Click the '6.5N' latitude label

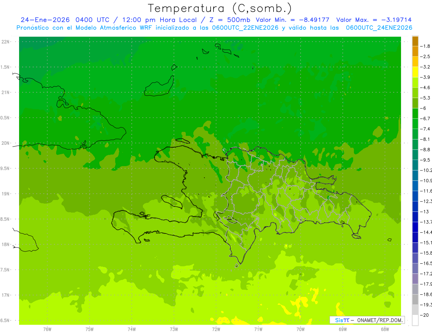[5, 320]
